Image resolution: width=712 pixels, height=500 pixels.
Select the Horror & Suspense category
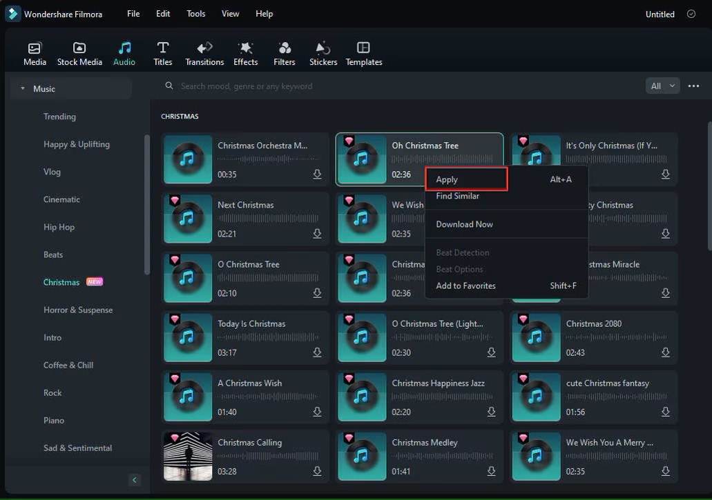coord(77,310)
